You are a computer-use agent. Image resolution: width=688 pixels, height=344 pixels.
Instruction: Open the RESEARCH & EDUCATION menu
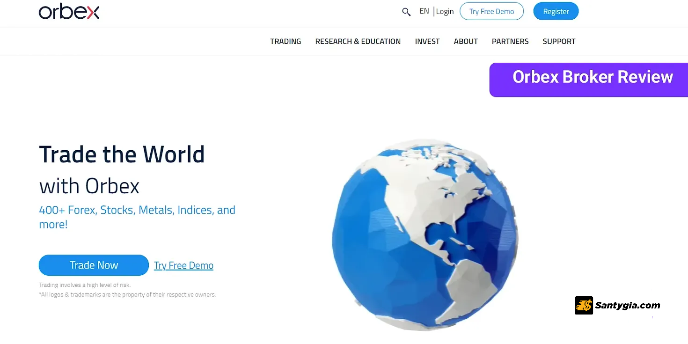click(x=358, y=41)
